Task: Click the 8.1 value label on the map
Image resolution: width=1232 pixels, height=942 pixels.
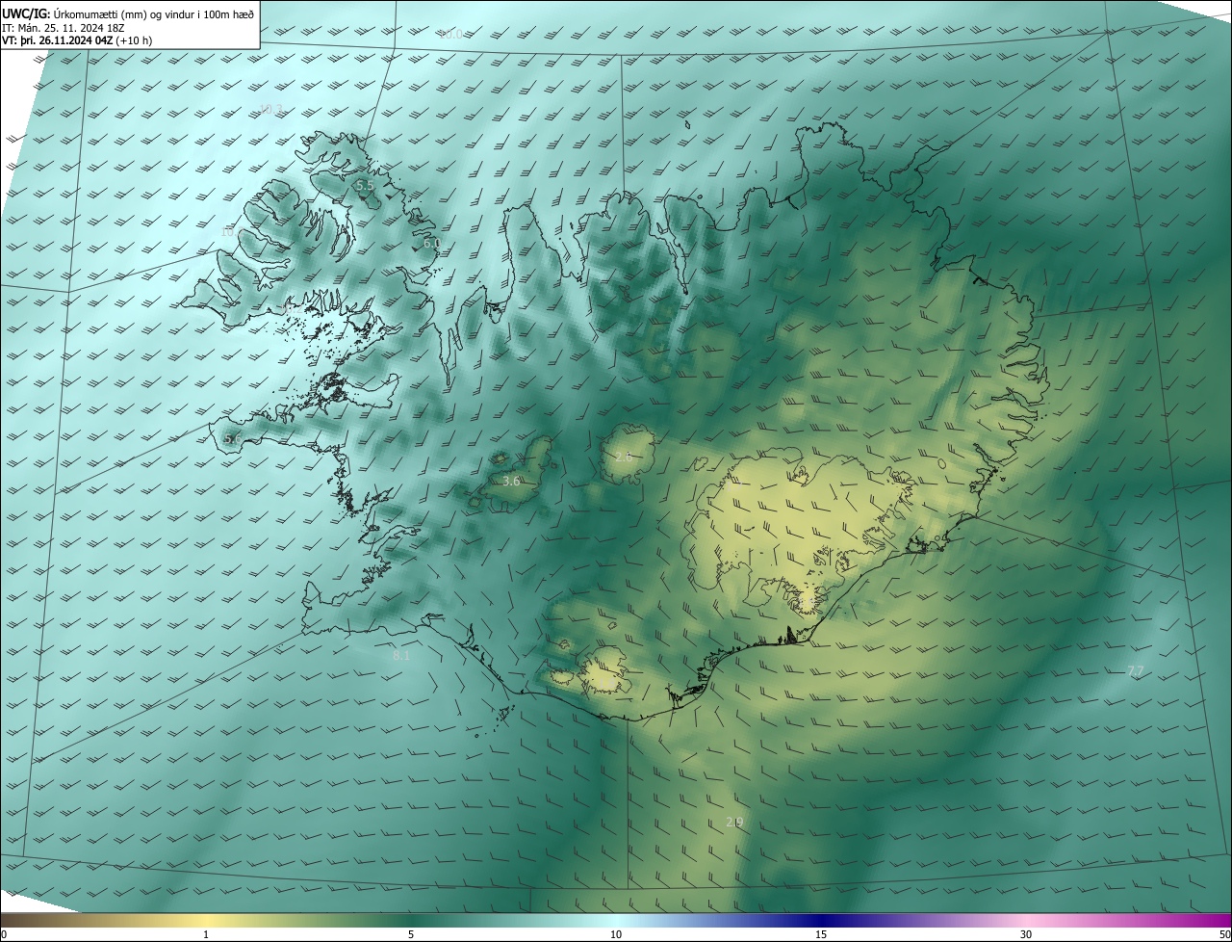Action: tap(401, 656)
